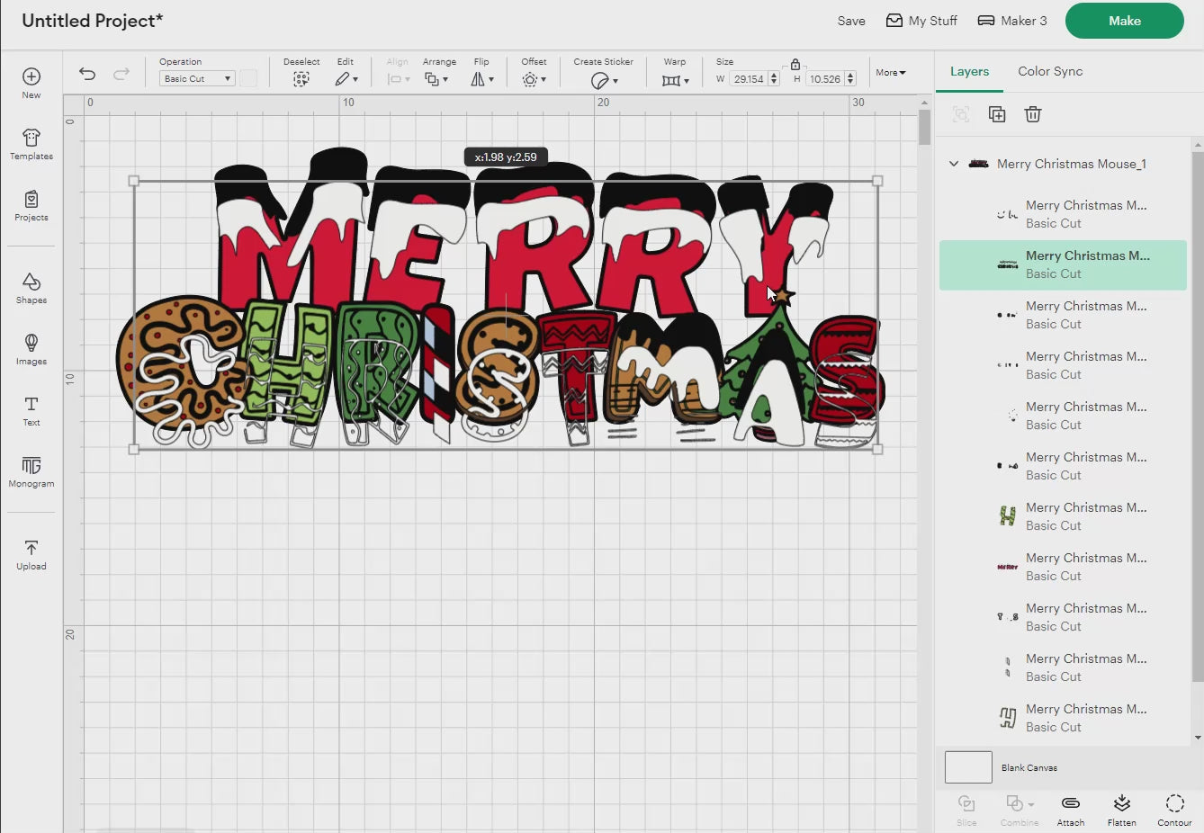The image size is (1204, 833).
Task: Open the Create Sticker tool
Action: point(604,81)
